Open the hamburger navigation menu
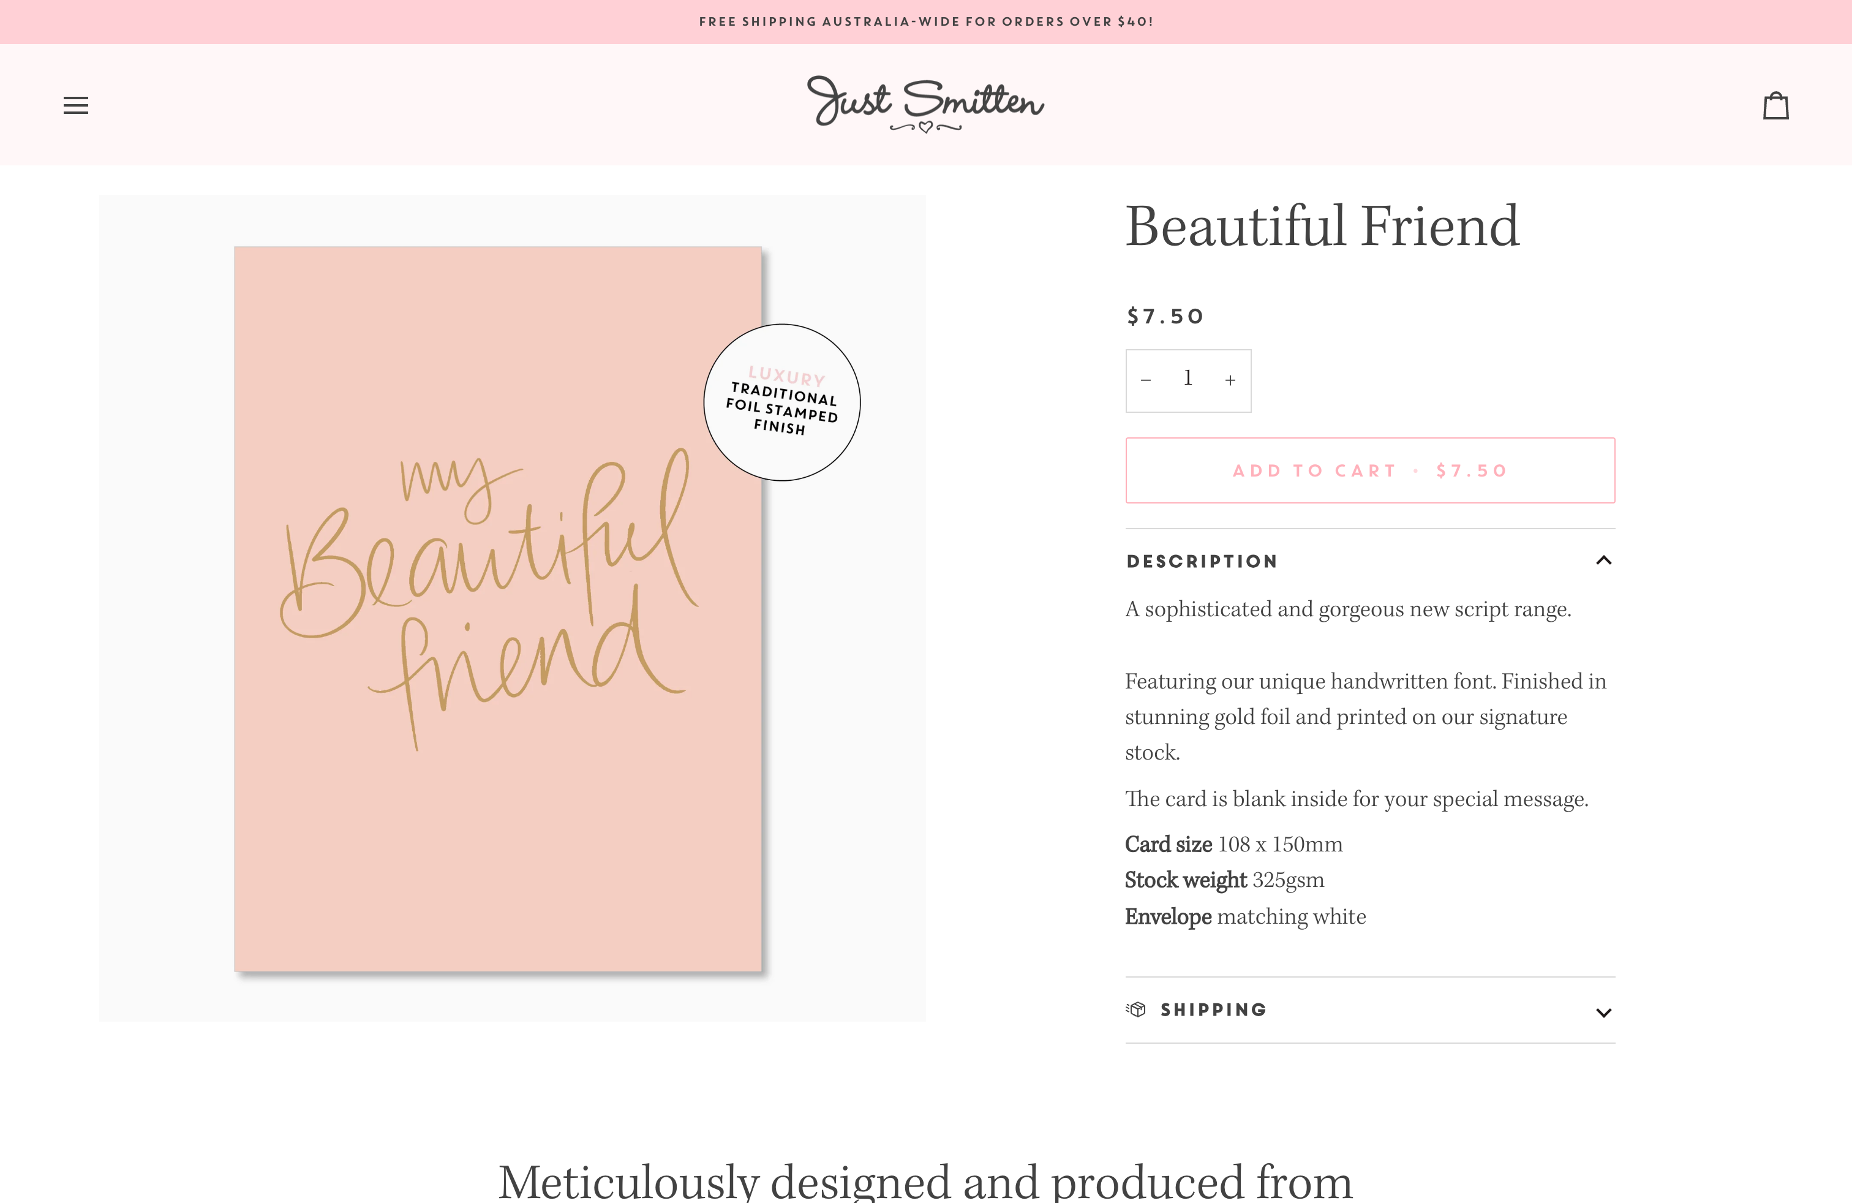The image size is (1852, 1203). pos(75,105)
